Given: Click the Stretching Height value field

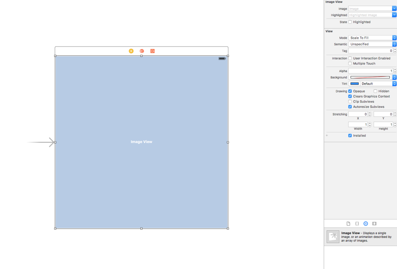Looking at the screenshot, I should 383,124.
